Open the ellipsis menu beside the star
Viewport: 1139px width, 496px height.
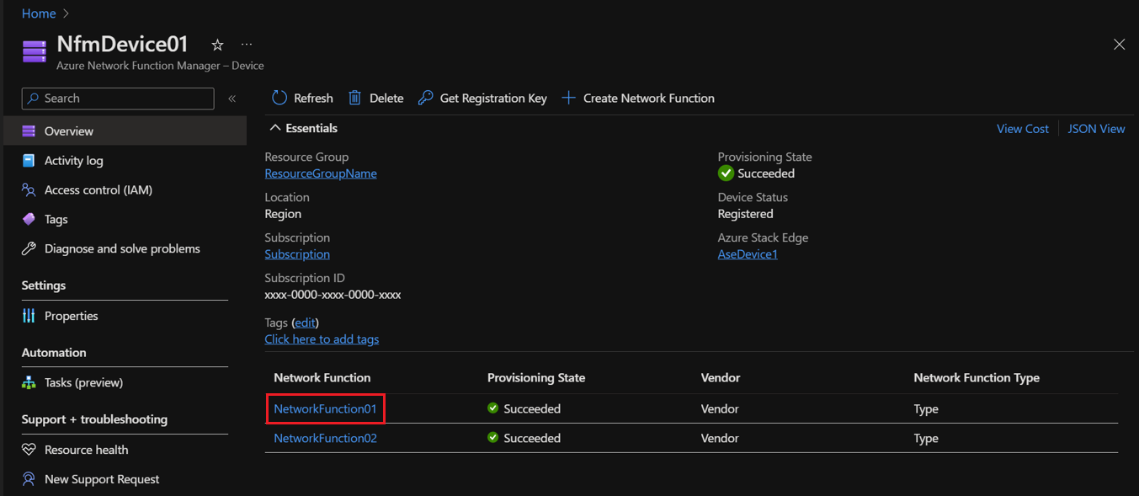[x=246, y=44]
